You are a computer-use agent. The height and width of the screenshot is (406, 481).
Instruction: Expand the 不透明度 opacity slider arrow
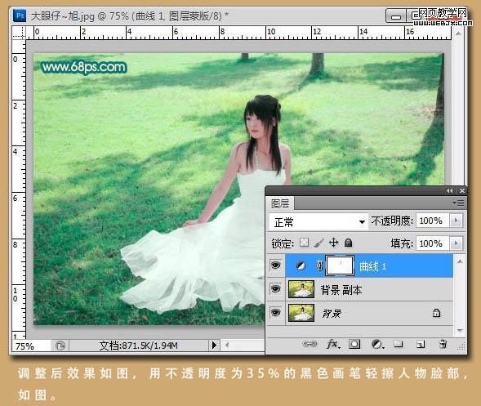(x=456, y=221)
